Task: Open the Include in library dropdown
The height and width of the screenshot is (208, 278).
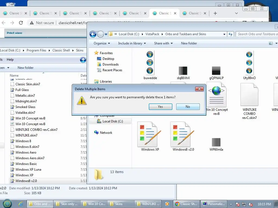Action: (132, 43)
